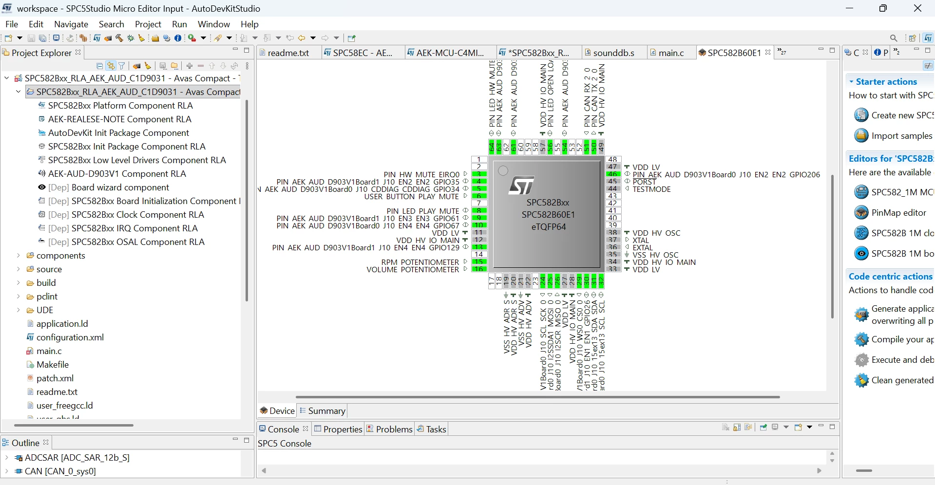Click the Import samples link
This screenshot has width=935, height=485.
(901, 136)
